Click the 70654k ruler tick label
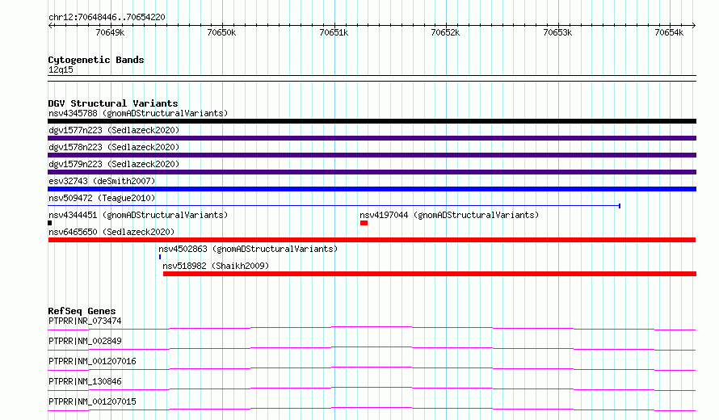 (669, 32)
